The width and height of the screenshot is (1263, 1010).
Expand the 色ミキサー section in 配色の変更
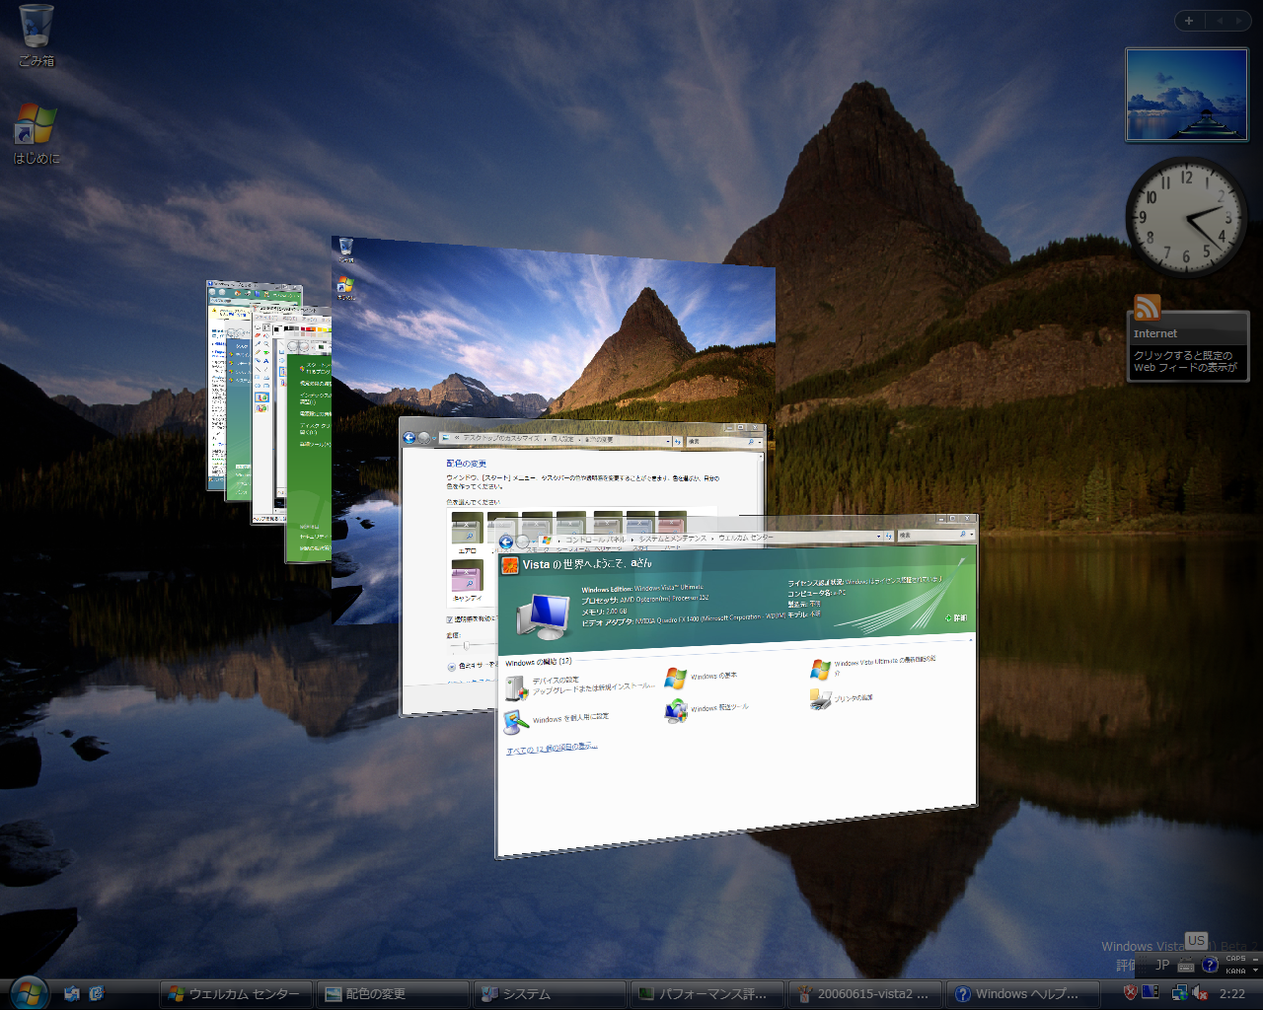click(x=452, y=666)
